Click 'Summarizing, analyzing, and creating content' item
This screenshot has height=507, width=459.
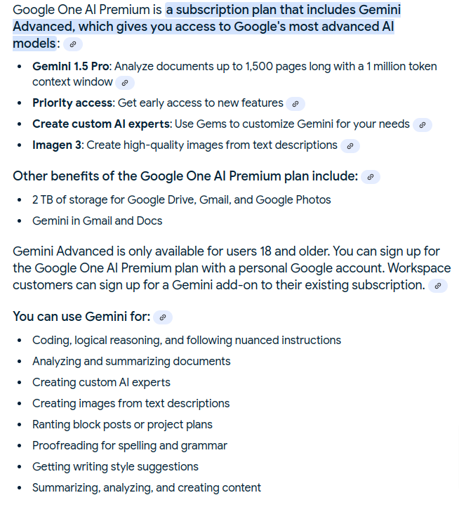[147, 487]
